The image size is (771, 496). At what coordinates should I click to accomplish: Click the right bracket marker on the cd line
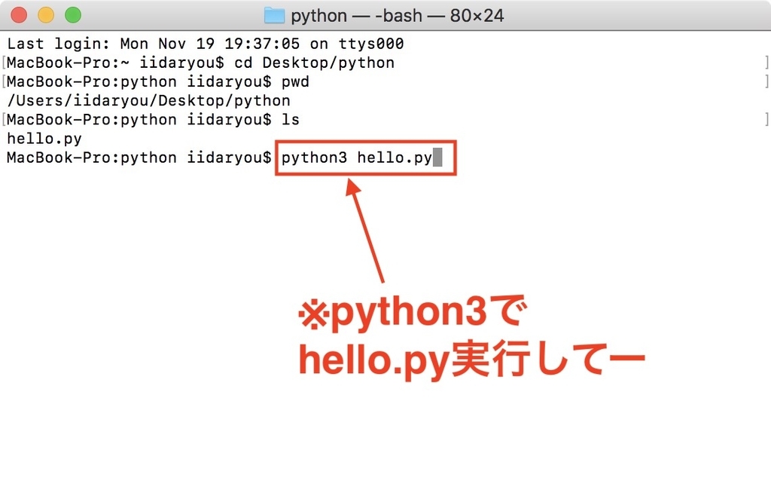[766, 63]
